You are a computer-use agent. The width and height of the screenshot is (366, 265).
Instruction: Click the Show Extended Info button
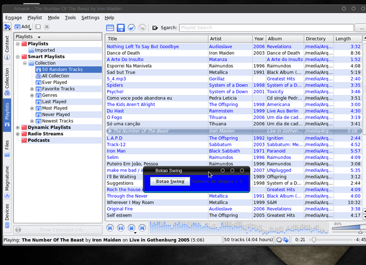(58, 230)
